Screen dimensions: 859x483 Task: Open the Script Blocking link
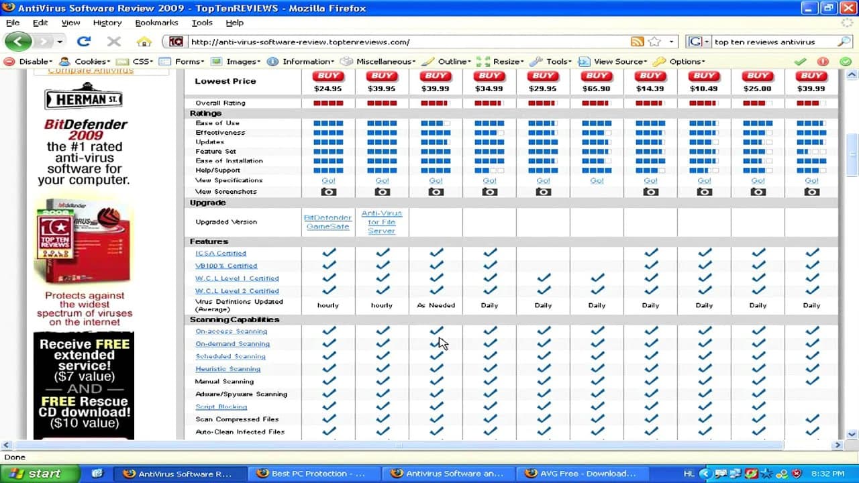(221, 407)
